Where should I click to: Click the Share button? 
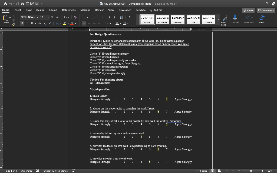248,11
